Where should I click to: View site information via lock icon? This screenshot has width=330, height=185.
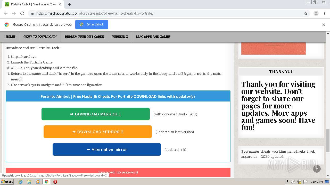coord(32,13)
